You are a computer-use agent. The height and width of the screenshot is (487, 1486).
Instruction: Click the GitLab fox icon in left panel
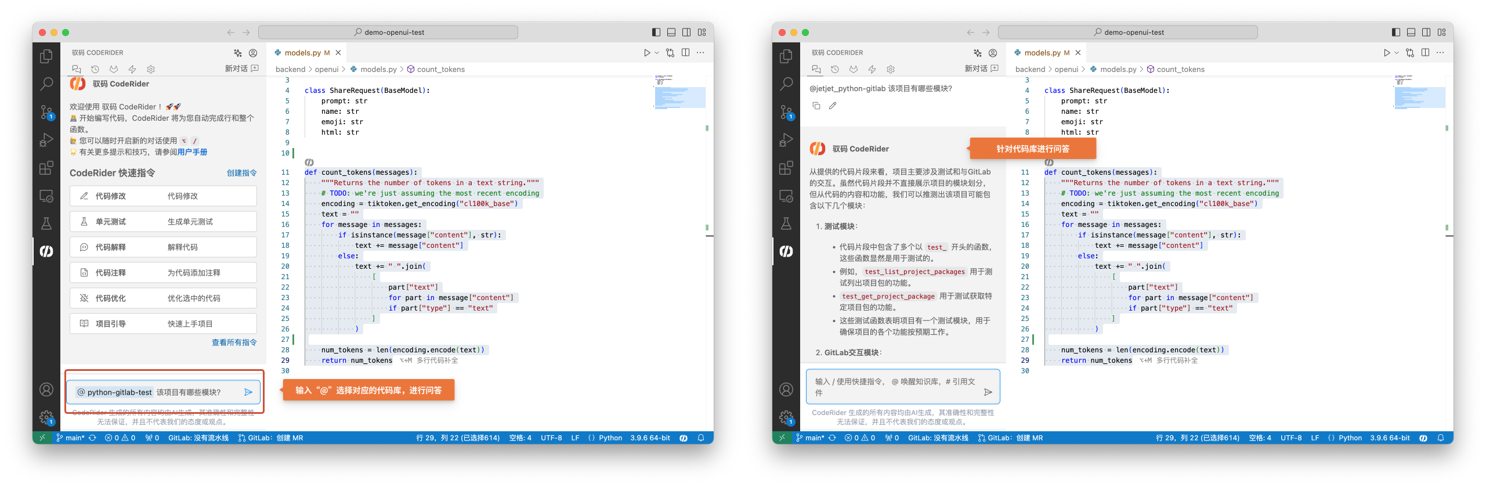114,69
